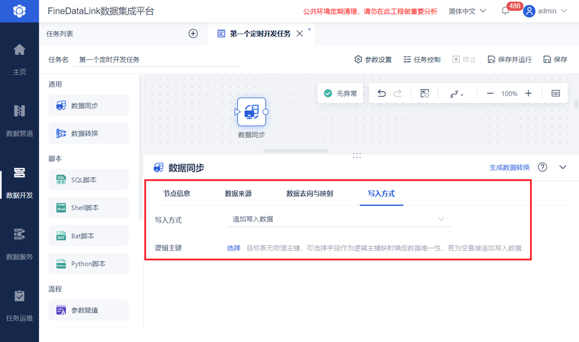Click 保存并运行 to save and run
This screenshot has width=579, height=342.
click(x=510, y=59)
